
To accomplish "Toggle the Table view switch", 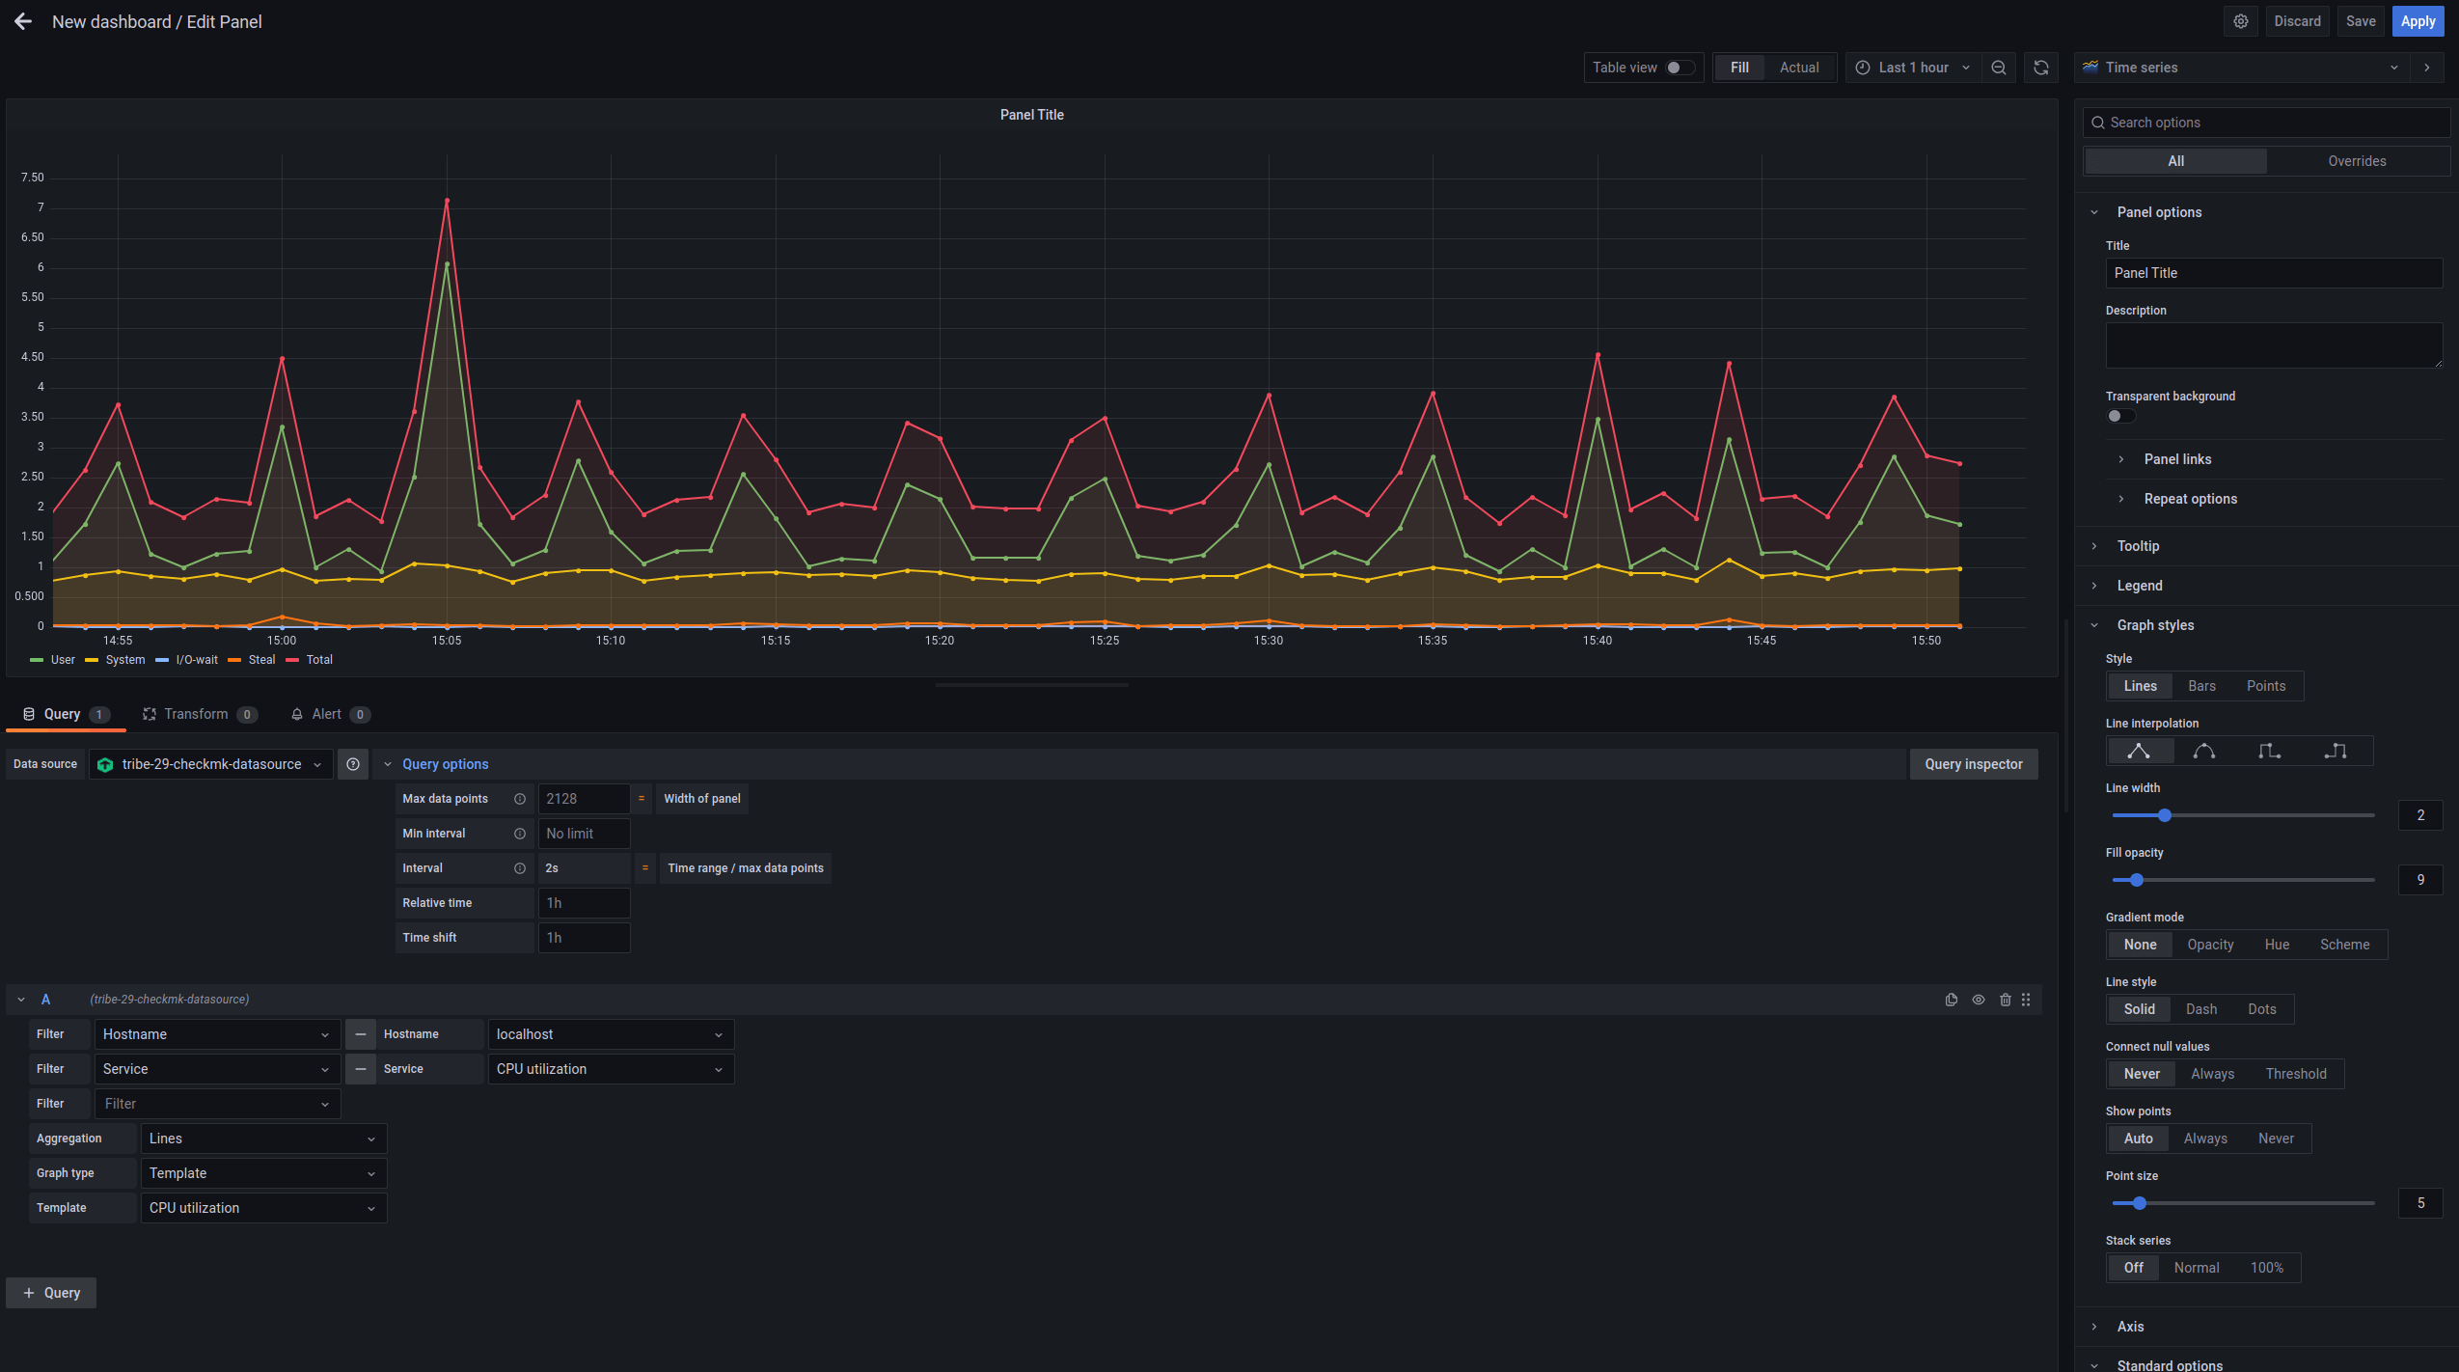I will click(1680, 68).
